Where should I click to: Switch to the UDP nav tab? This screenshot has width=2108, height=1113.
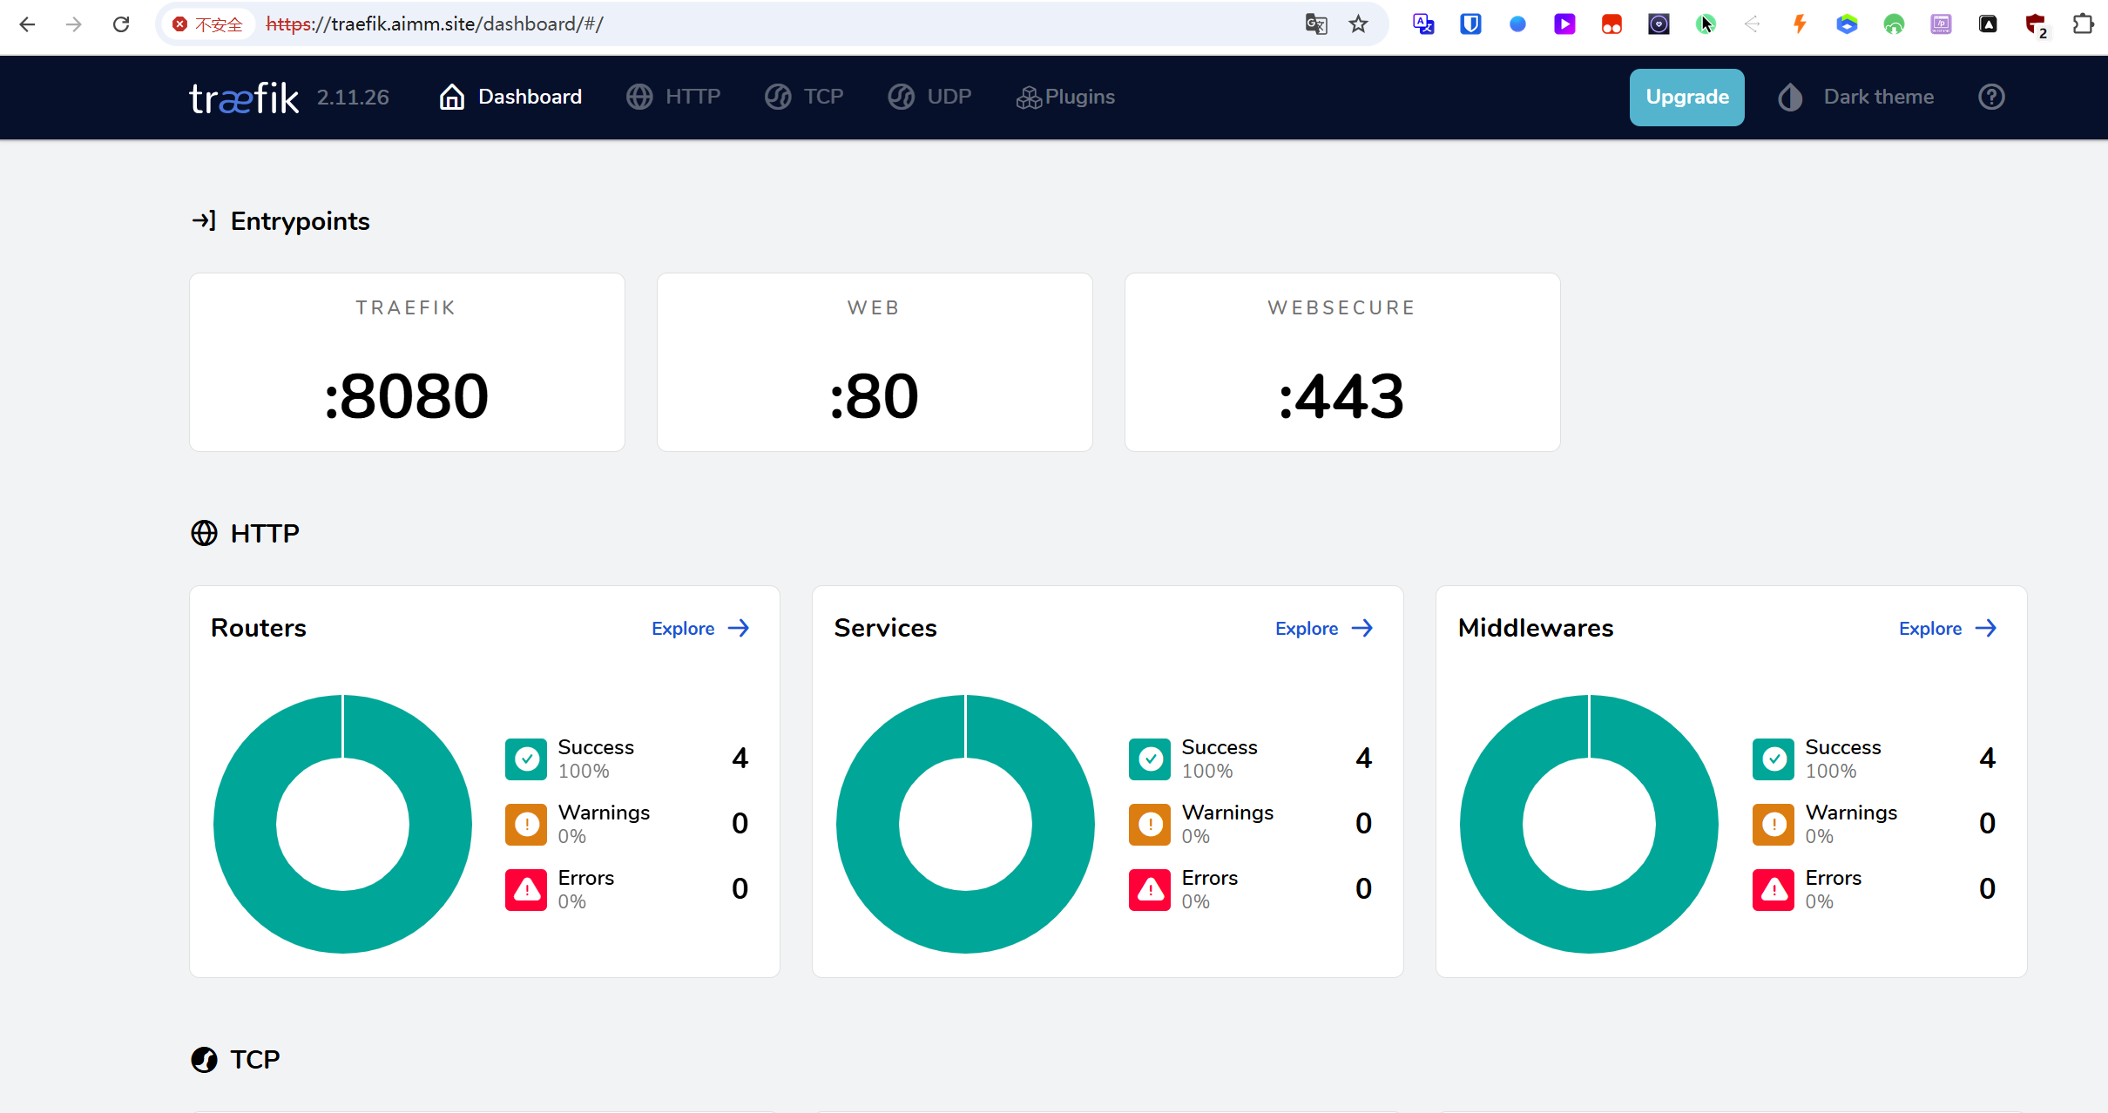[929, 97]
